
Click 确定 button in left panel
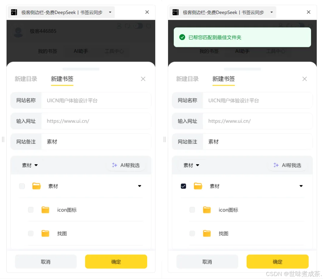(116, 261)
